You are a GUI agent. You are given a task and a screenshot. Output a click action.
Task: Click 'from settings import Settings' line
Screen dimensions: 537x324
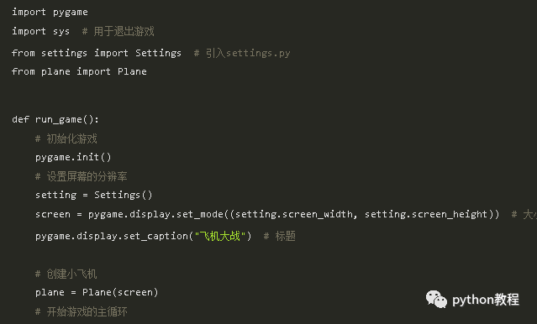click(x=97, y=53)
